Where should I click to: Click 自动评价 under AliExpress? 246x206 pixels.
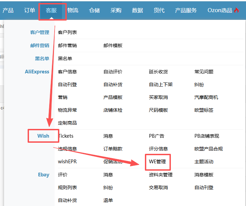point(113,72)
